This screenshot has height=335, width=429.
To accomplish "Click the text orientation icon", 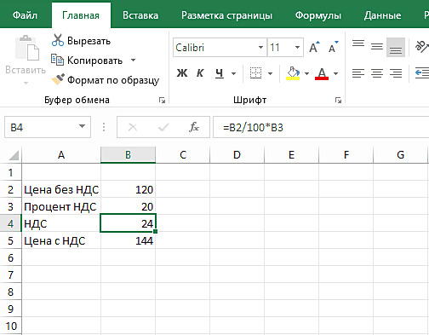I will pyautogui.click(x=421, y=47).
